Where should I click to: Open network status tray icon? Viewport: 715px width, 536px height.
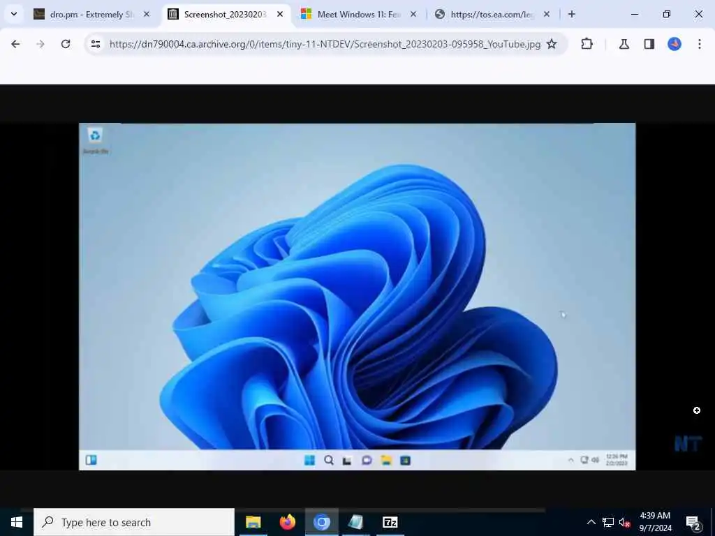pyautogui.click(x=608, y=522)
